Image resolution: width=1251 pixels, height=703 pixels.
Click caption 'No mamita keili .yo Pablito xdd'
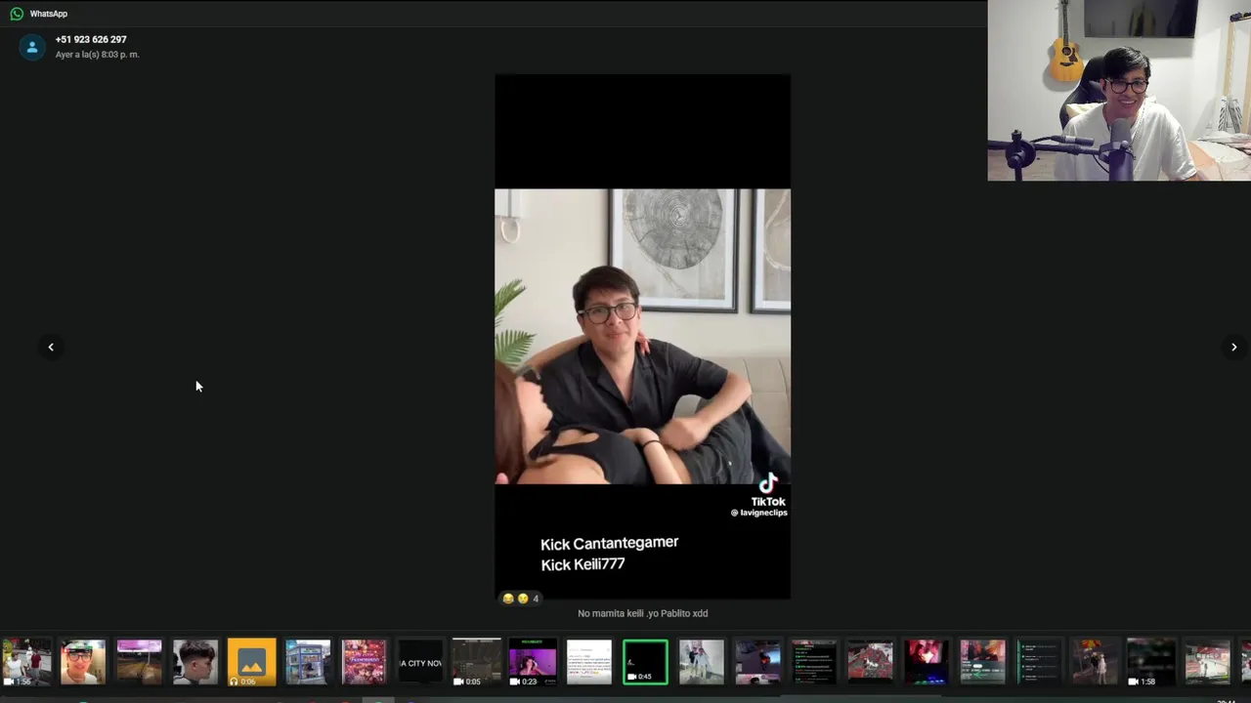[642, 613]
